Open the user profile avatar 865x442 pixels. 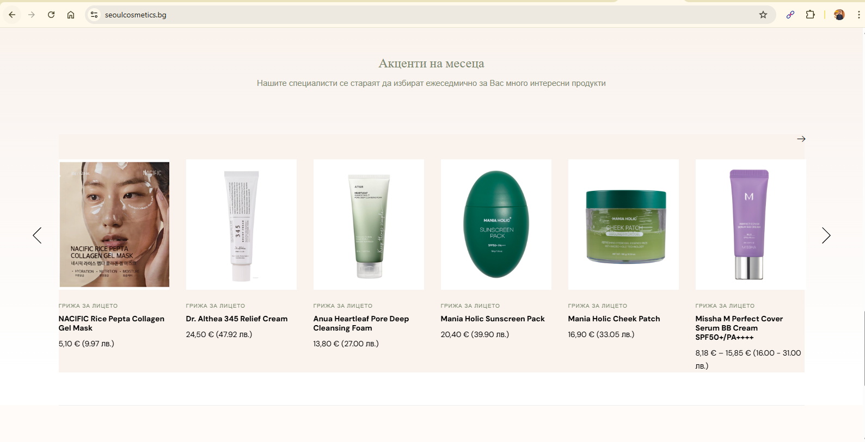839,15
